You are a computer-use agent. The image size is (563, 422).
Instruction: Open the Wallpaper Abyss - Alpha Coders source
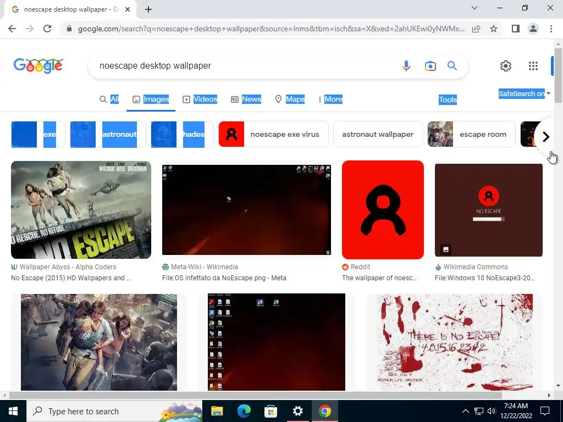(x=64, y=267)
